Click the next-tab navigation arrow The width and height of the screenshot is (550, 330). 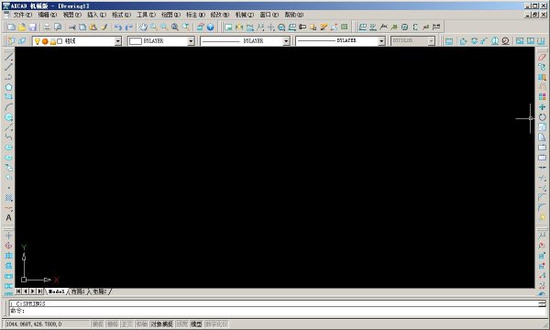33,291
